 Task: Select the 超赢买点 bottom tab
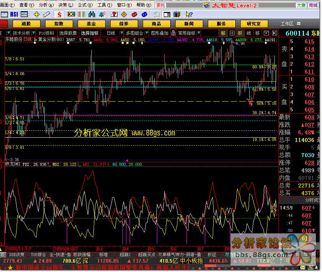click(147, 255)
